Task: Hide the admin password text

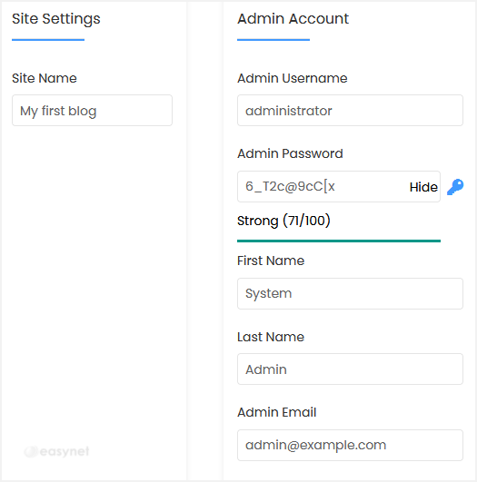Action: pos(423,187)
